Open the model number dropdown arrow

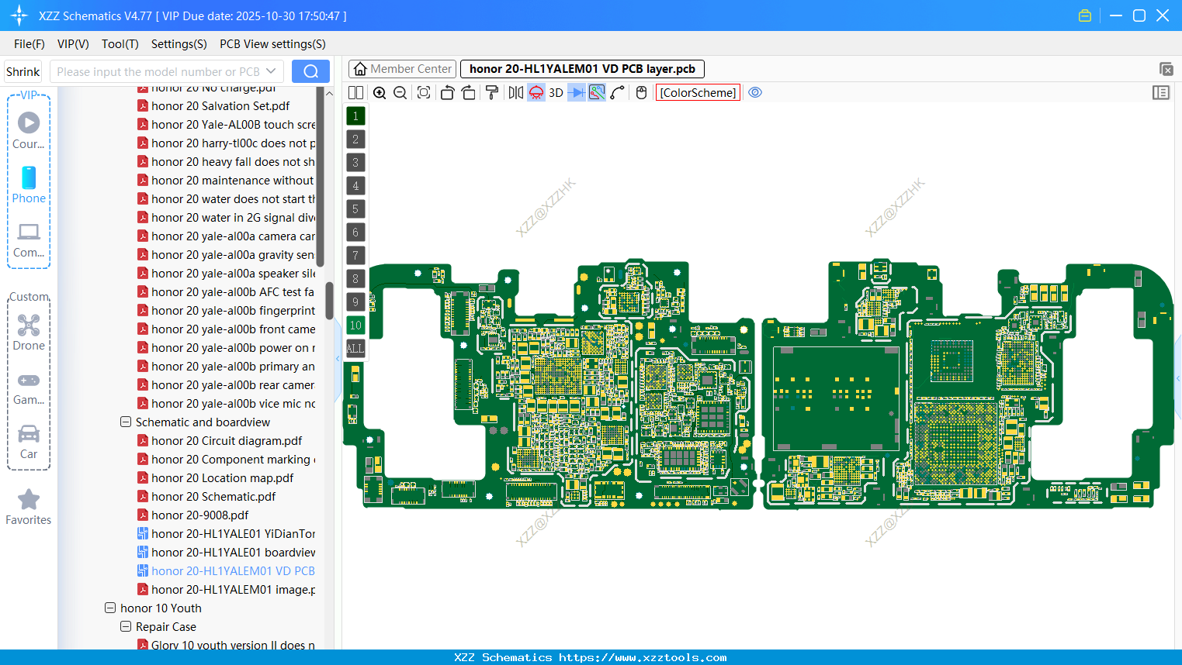pyautogui.click(x=272, y=71)
